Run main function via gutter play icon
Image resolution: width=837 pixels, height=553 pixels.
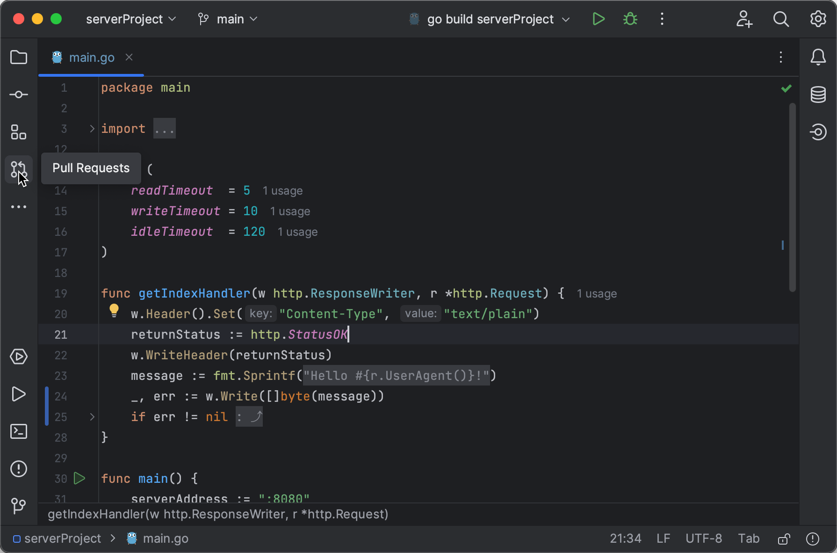79,478
